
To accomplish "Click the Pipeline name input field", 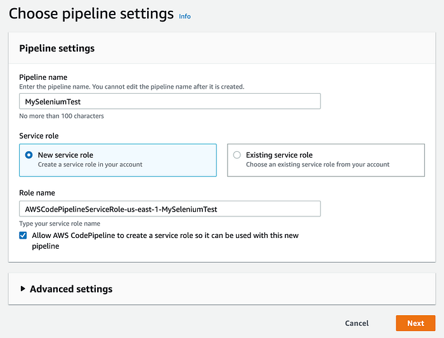I will click(169, 101).
